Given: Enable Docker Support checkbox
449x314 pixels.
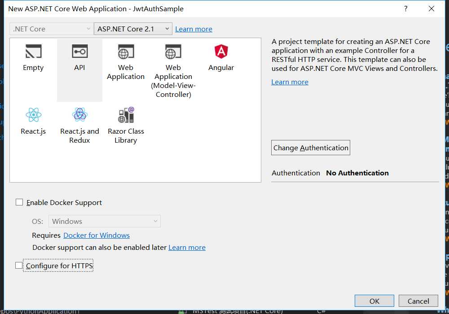Looking at the screenshot, I should click(19, 202).
